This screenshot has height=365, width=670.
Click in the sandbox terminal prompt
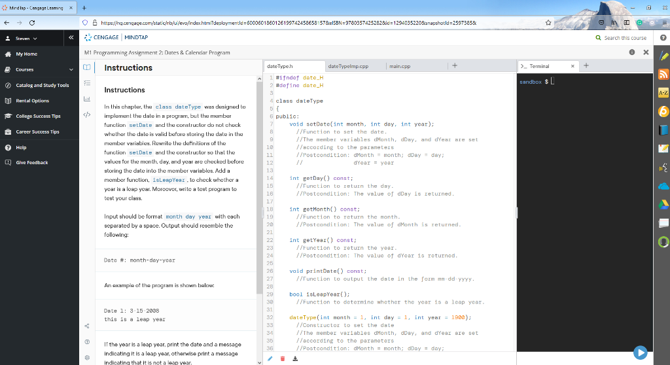click(552, 81)
